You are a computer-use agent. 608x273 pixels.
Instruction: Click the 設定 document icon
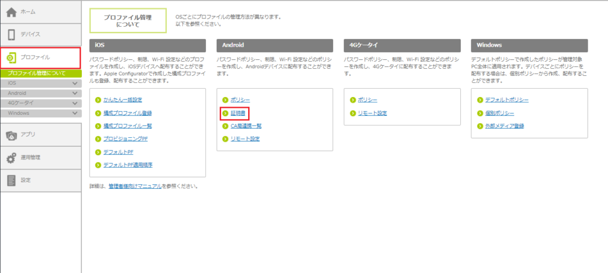click(x=11, y=180)
